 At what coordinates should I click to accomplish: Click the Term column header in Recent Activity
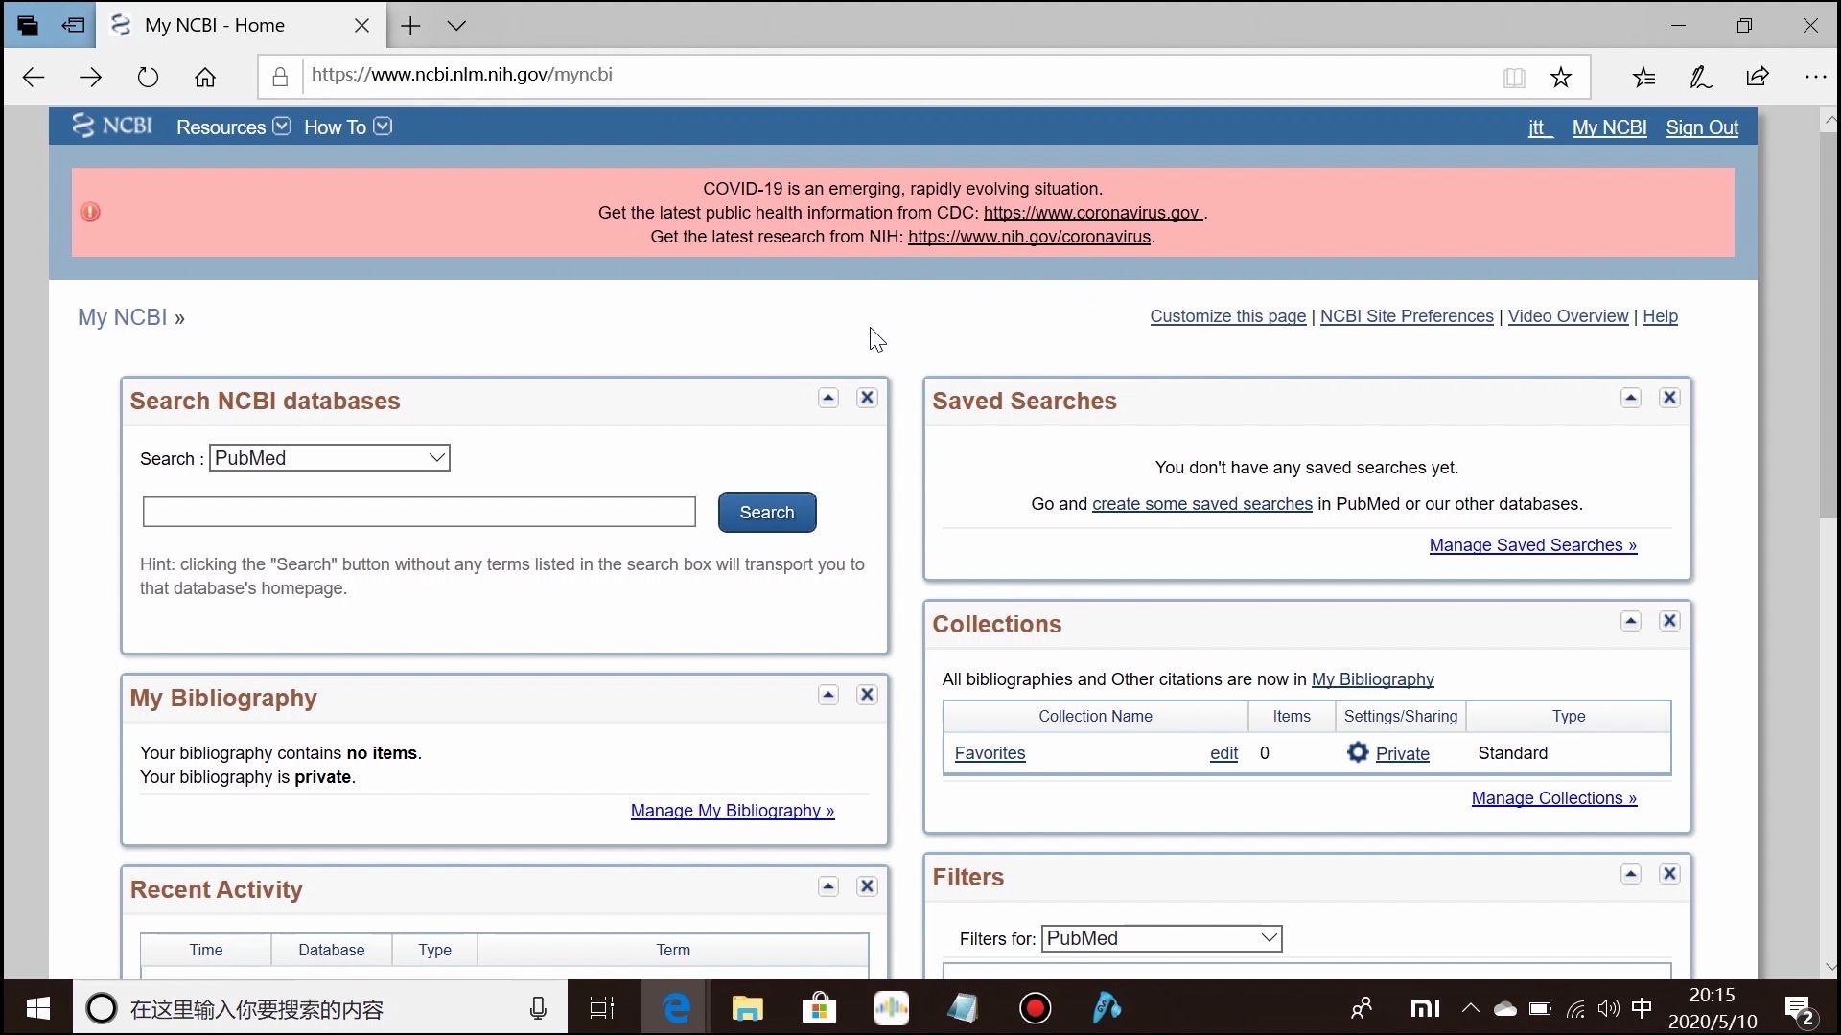pyautogui.click(x=673, y=950)
